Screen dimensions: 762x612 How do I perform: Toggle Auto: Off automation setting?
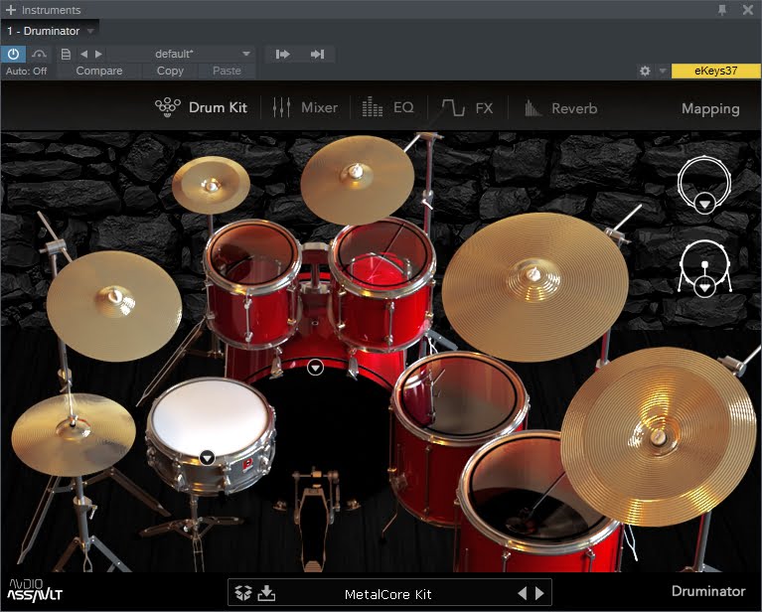click(x=26, y=71)
